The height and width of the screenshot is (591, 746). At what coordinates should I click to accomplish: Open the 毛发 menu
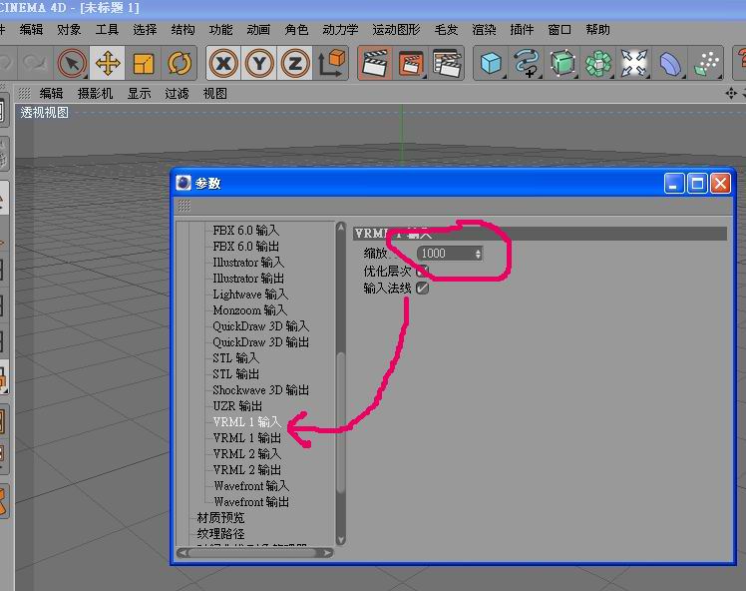(x=446, y=30)
